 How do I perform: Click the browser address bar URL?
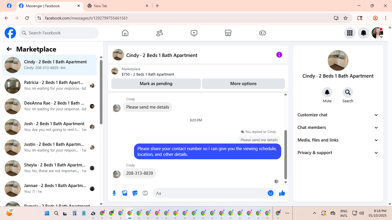coord(86,18)
